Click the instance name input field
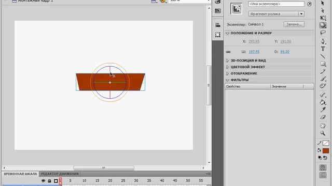Viewport: 332px width, 186px height. [276, 4]
